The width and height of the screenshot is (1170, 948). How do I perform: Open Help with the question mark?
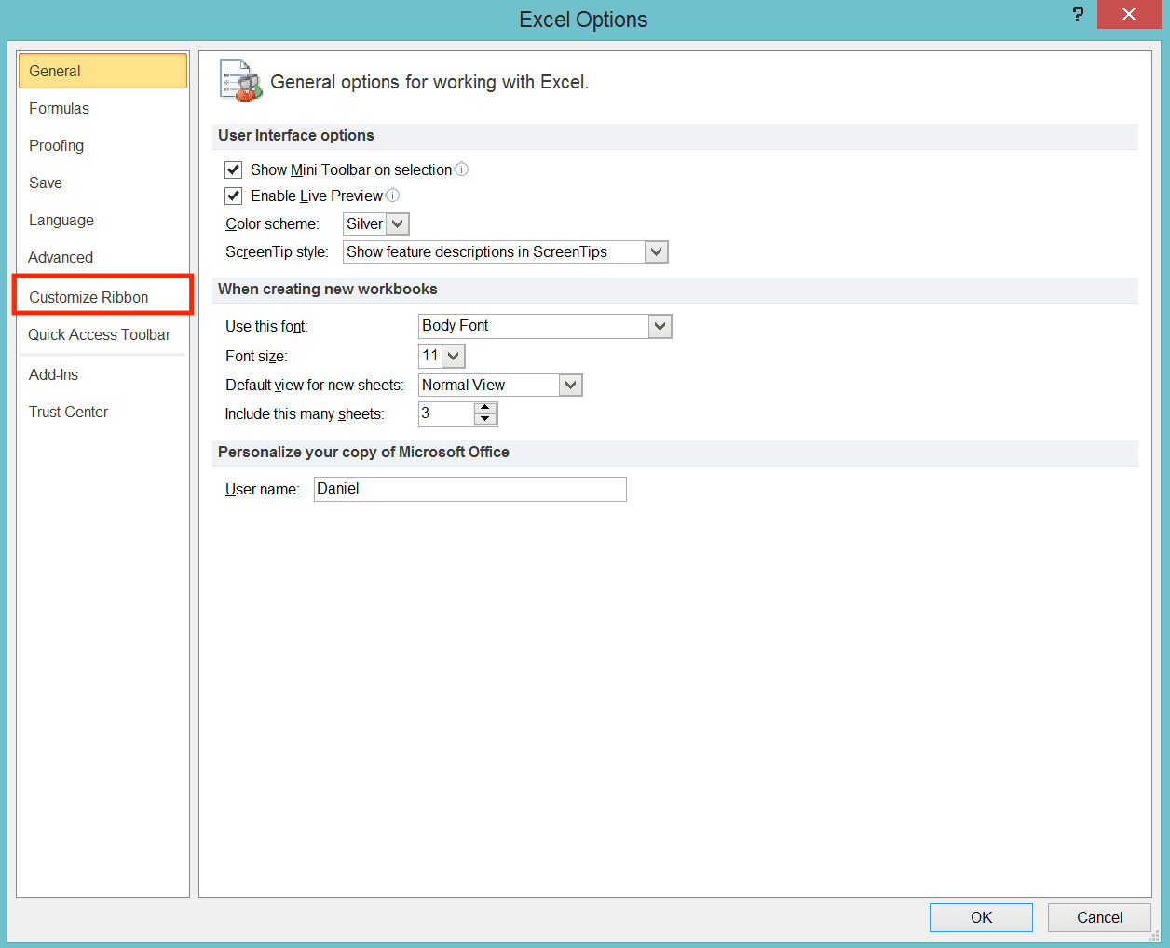(x=1078, y=14)
